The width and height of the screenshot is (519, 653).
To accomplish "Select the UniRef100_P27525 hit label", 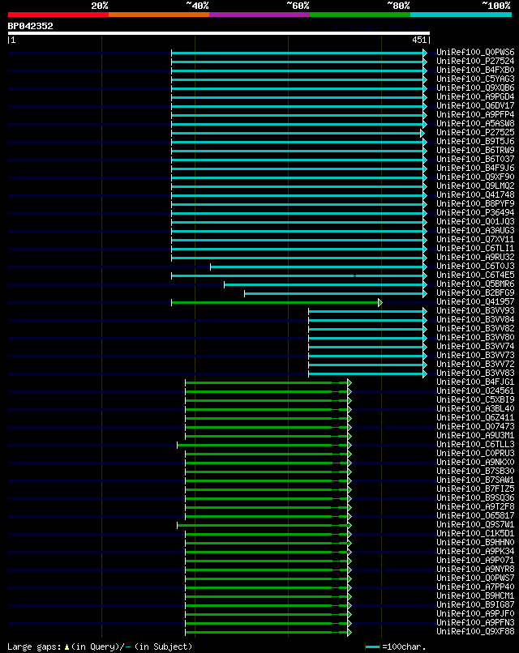I will 475,132.
